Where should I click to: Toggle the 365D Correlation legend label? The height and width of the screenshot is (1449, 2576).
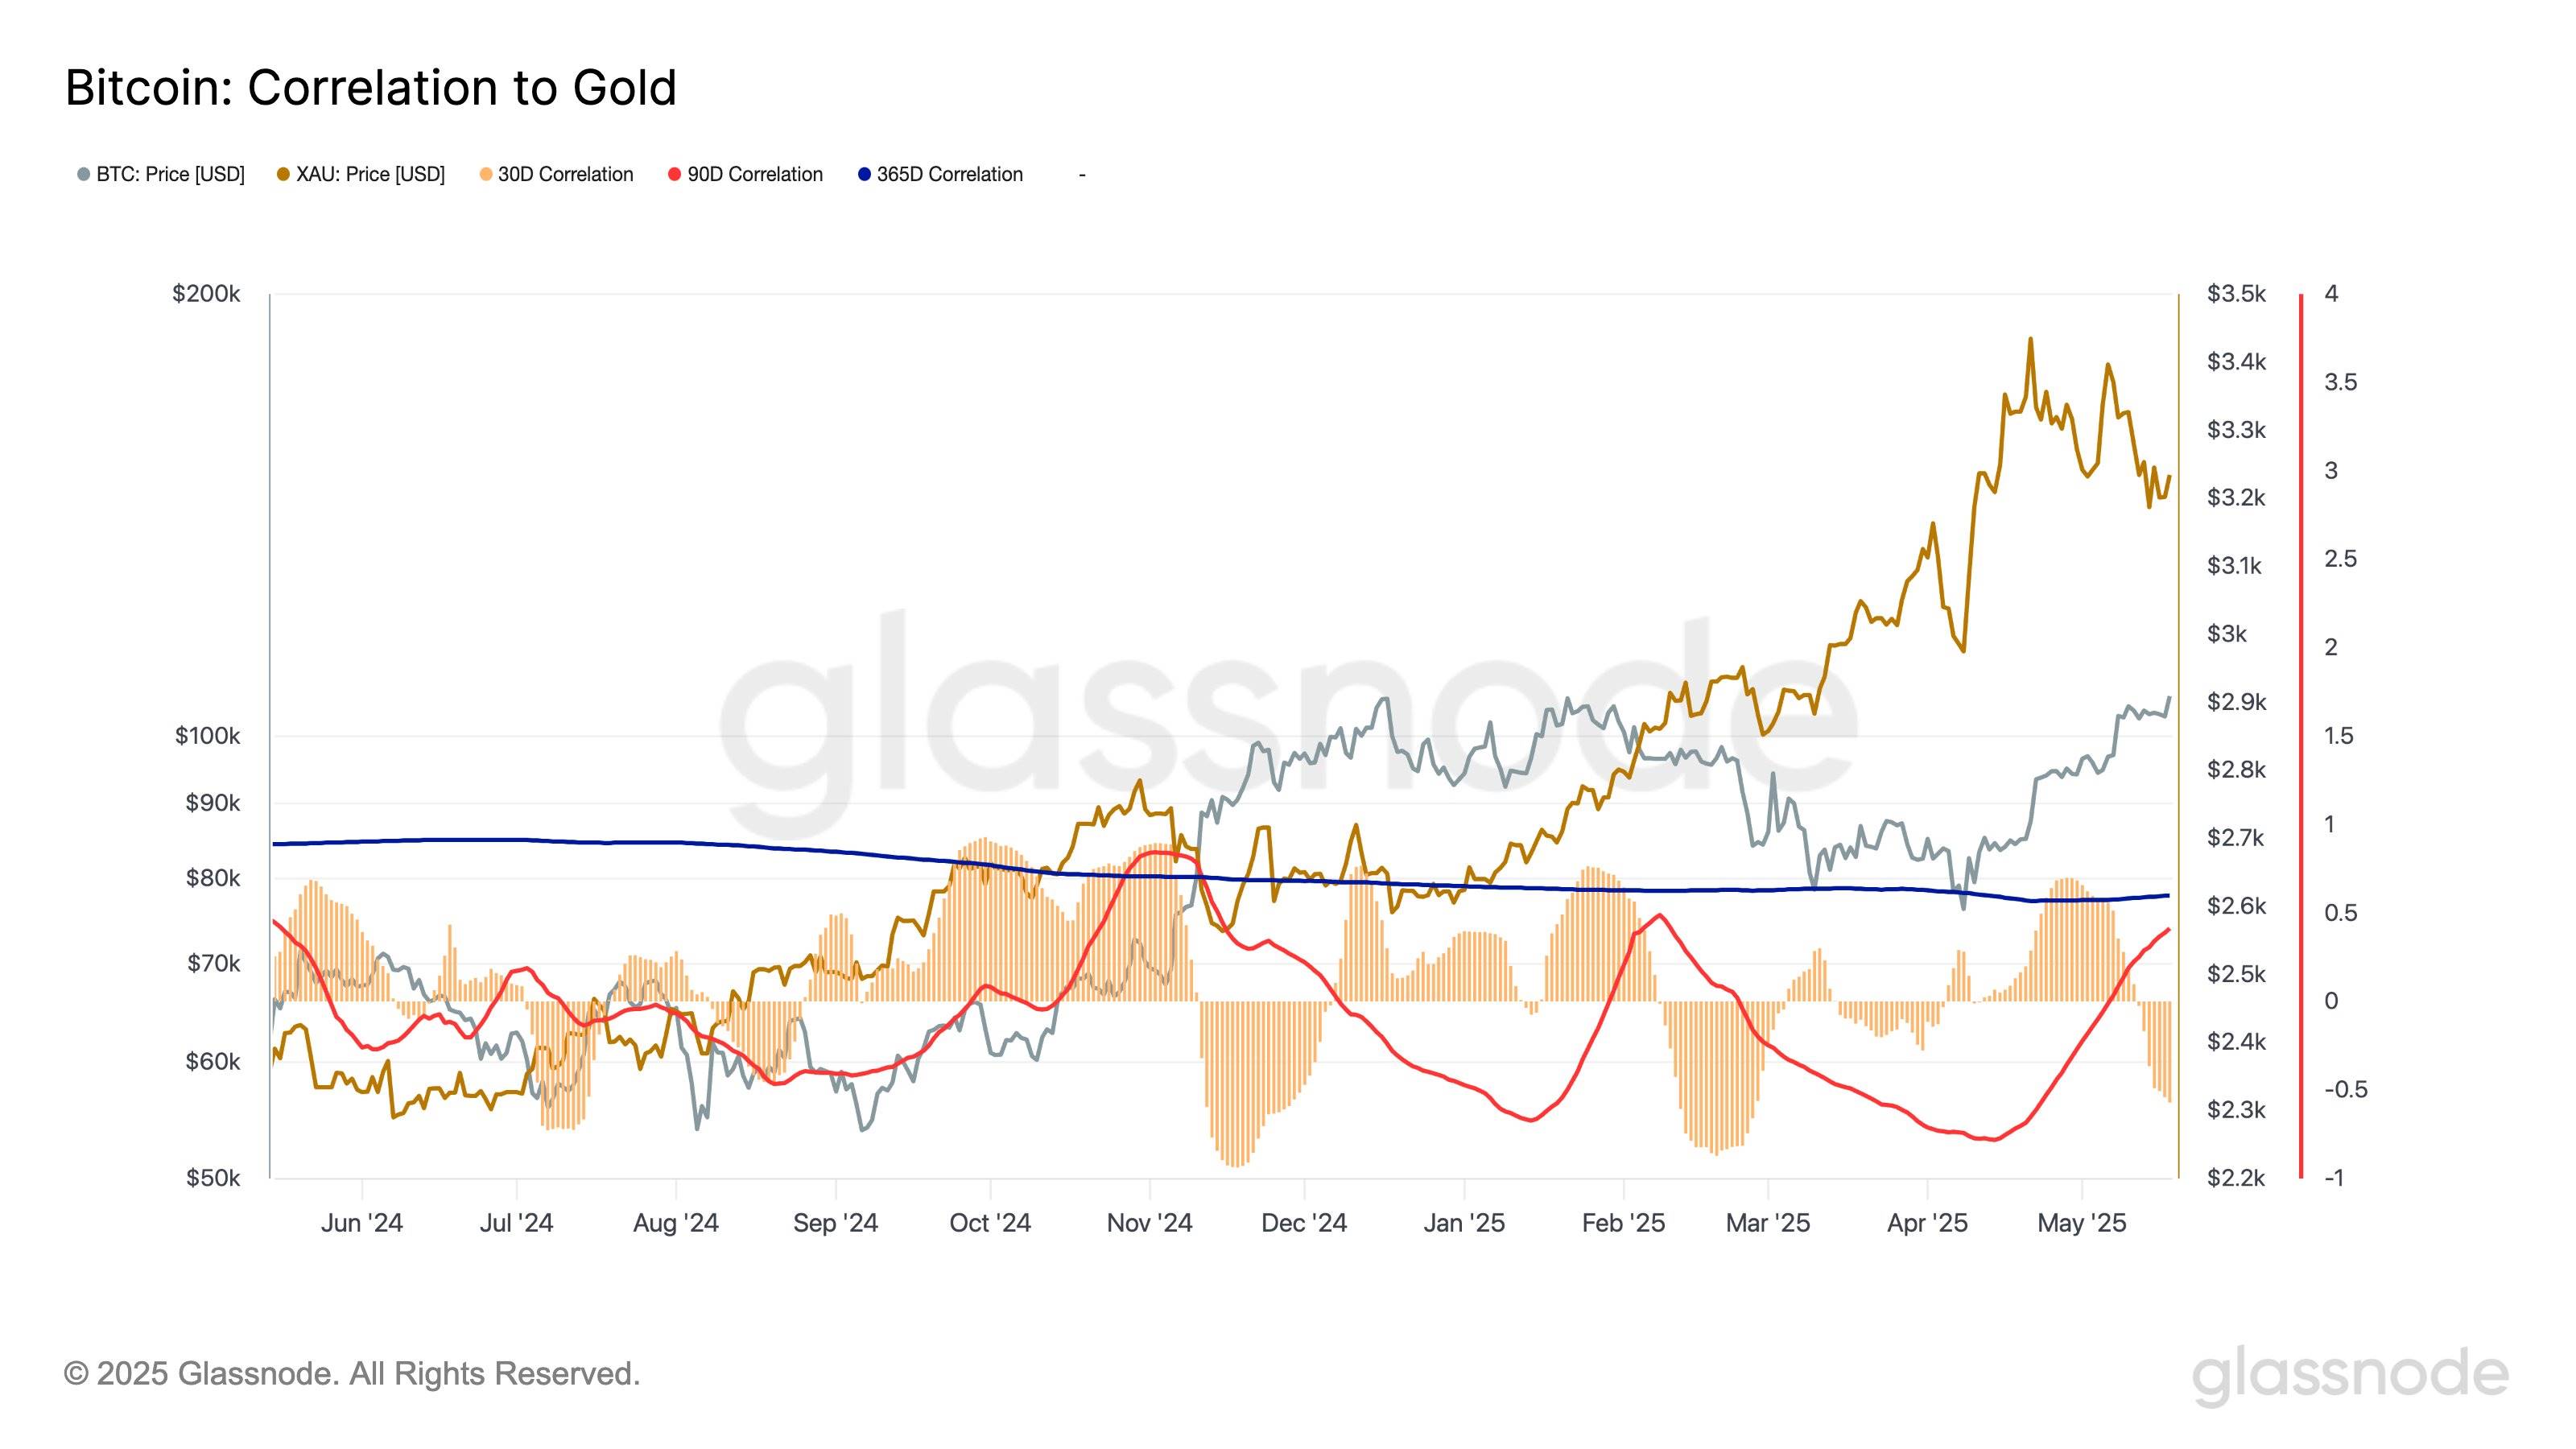coord(949,175)
